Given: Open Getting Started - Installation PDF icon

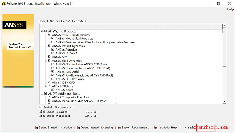Looking at the screenshot, I should tap(36, 128).
